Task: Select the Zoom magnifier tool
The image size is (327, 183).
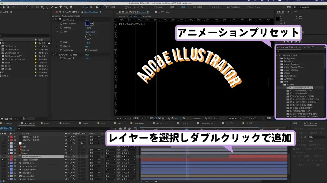Action: click(8, 7)
